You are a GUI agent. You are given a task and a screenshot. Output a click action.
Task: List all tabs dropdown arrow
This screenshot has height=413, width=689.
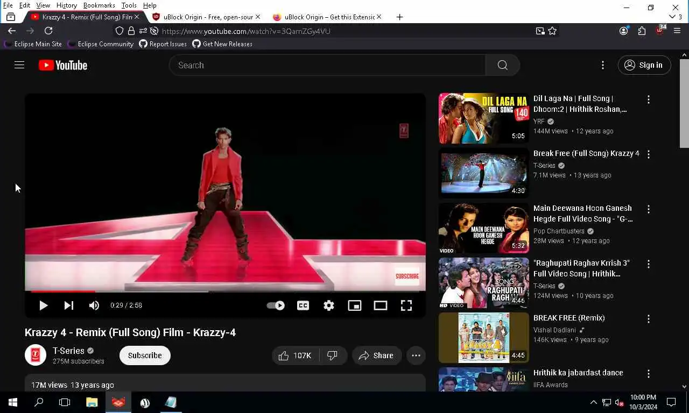click(672, 17)
